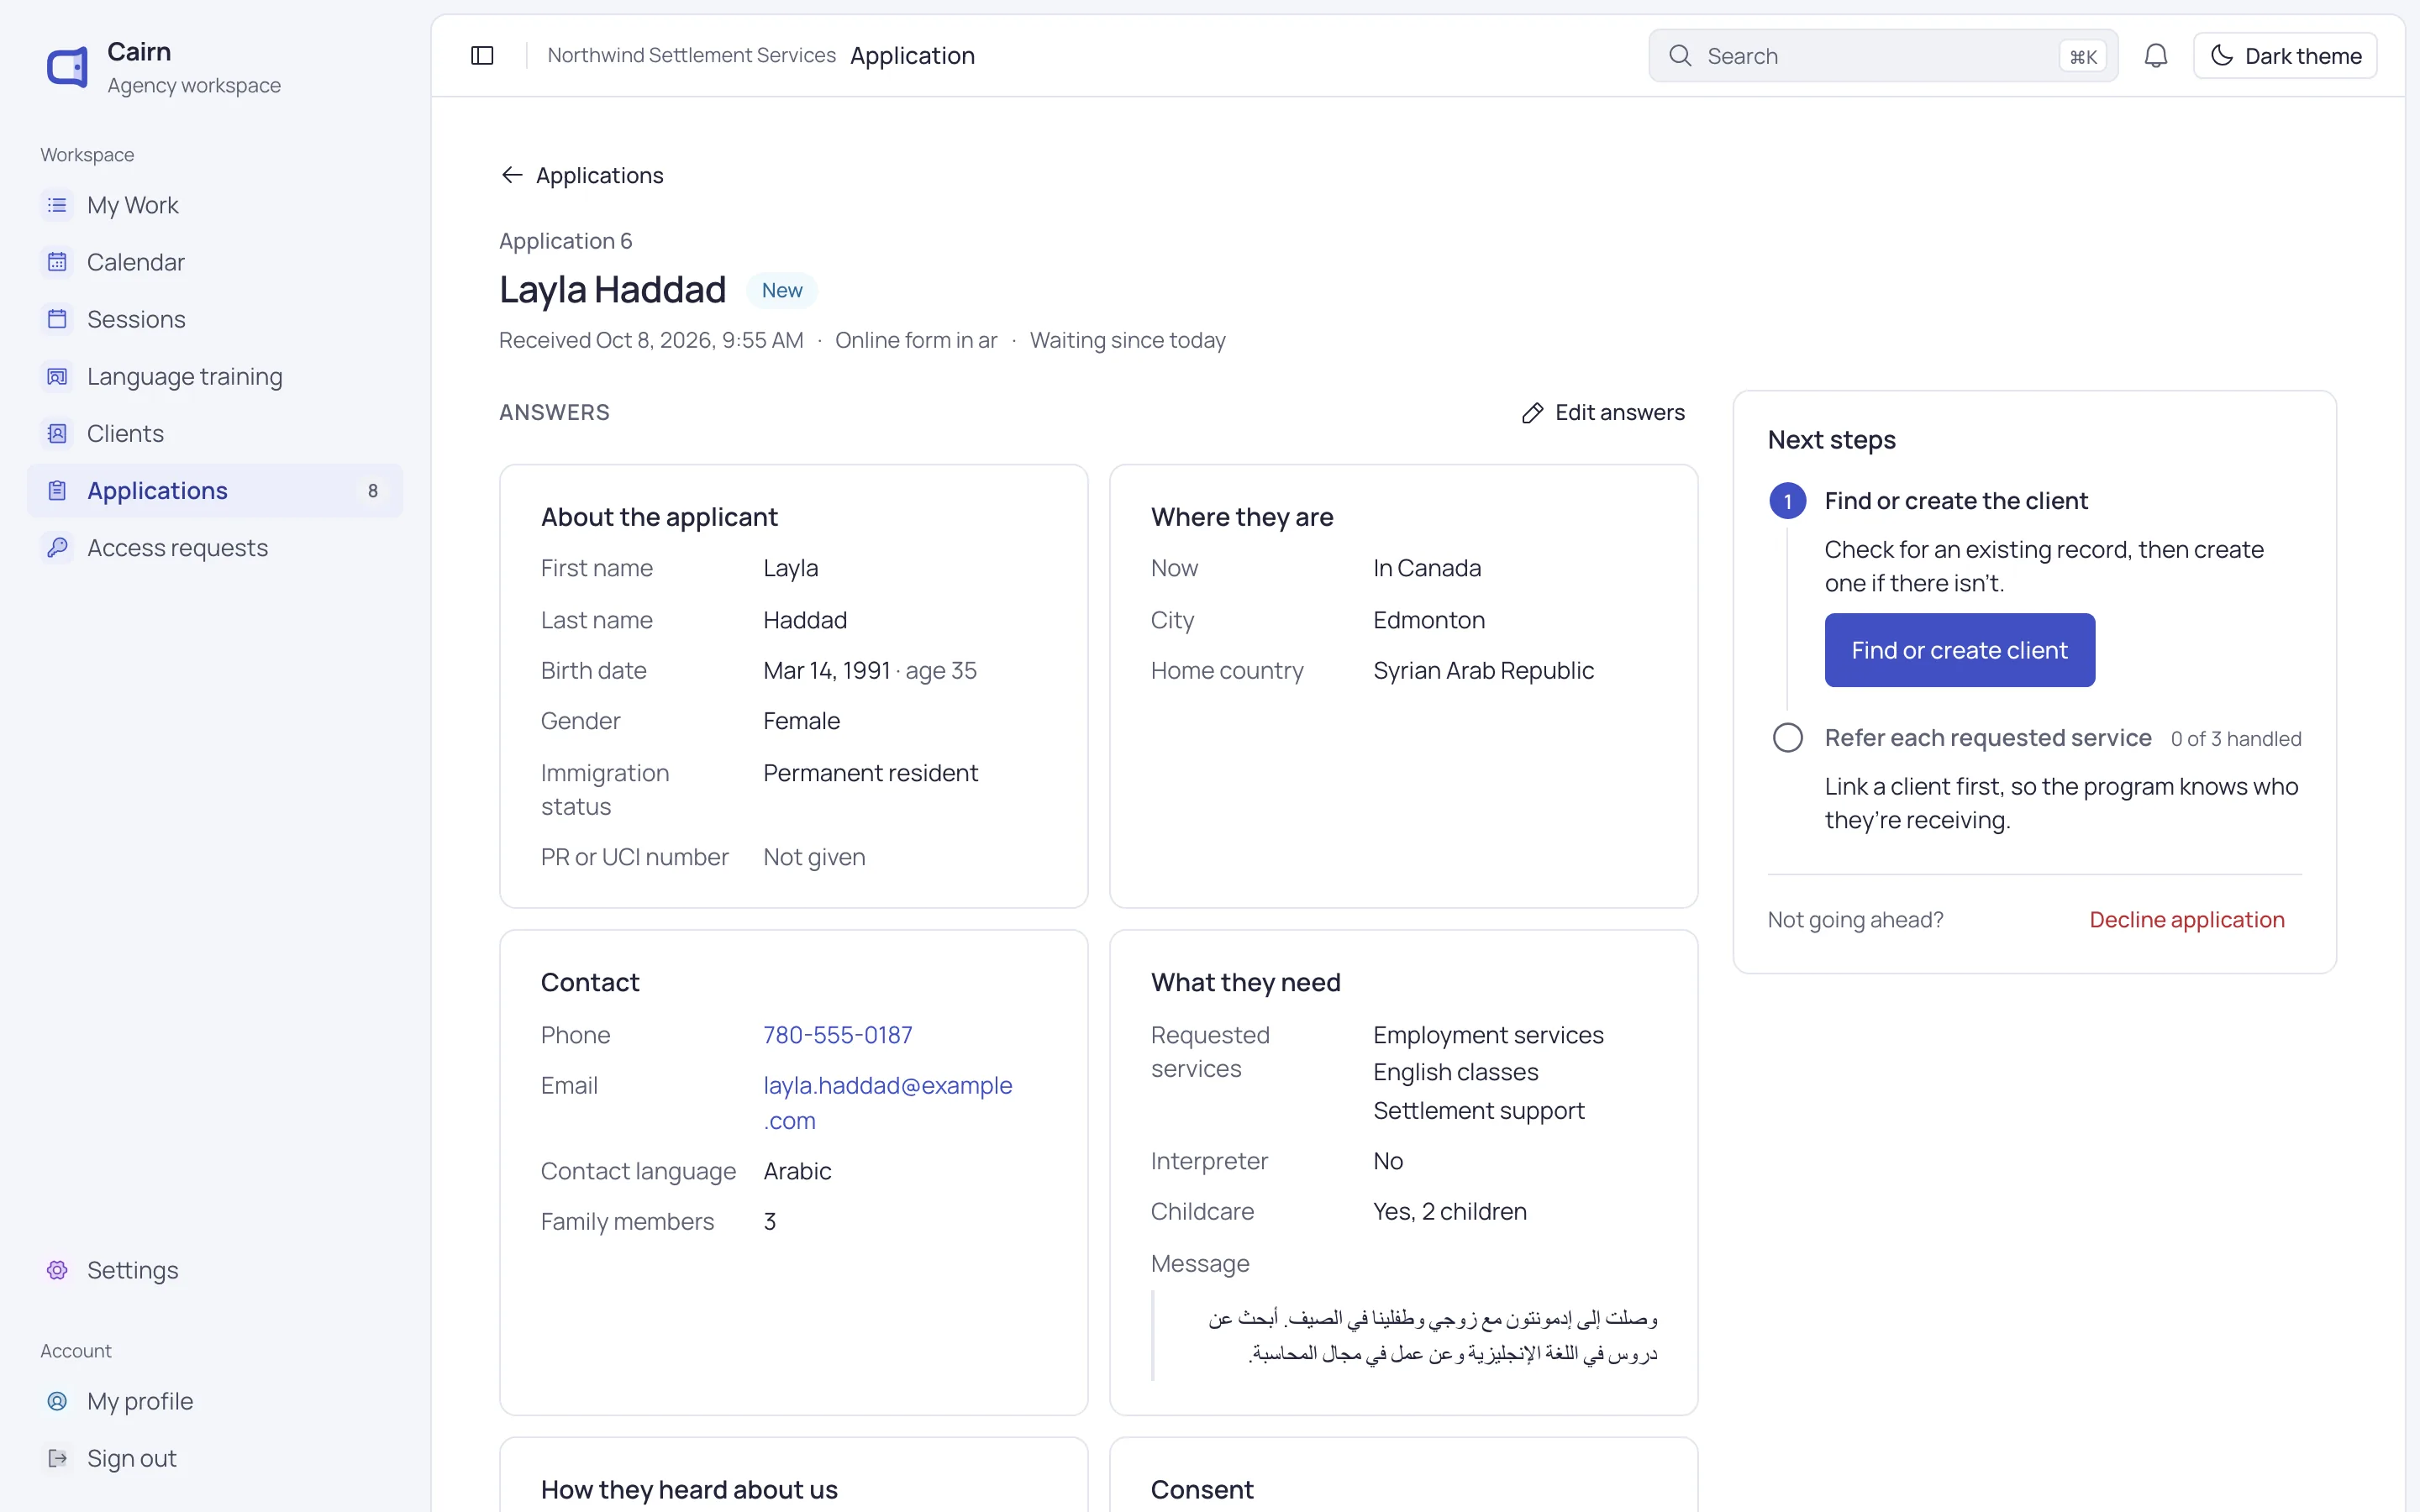
Task: Click the Applications count badge 8
Action: point(373,491)
